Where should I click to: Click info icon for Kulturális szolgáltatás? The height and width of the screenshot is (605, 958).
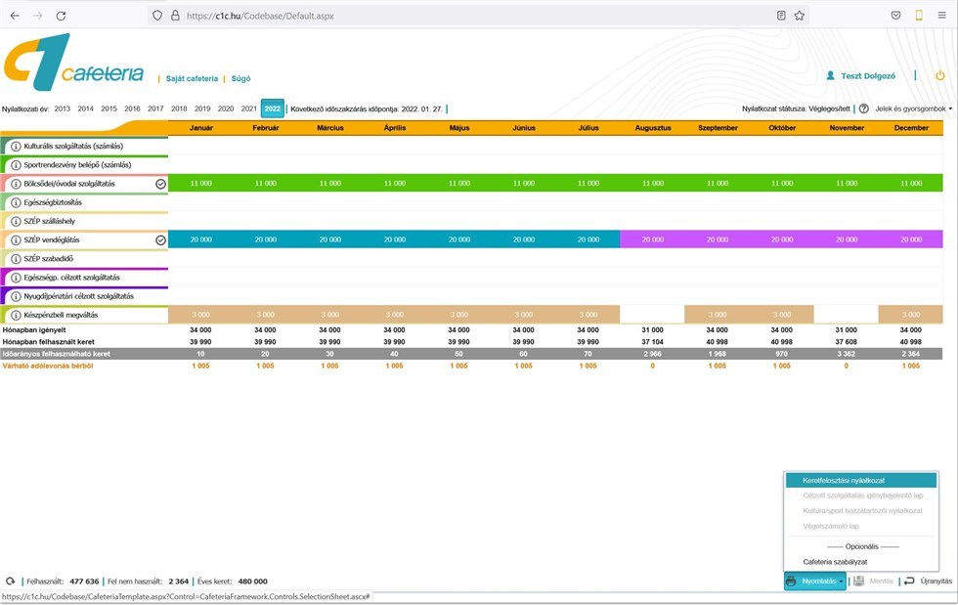pos(16,146)
